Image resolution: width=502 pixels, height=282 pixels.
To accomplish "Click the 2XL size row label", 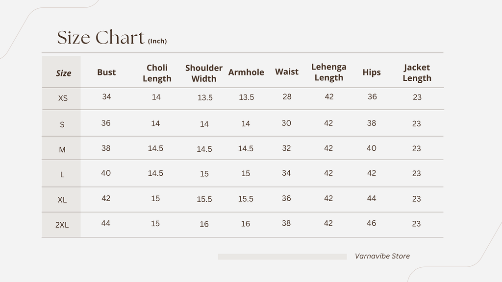I will click(x=62, y=225).
